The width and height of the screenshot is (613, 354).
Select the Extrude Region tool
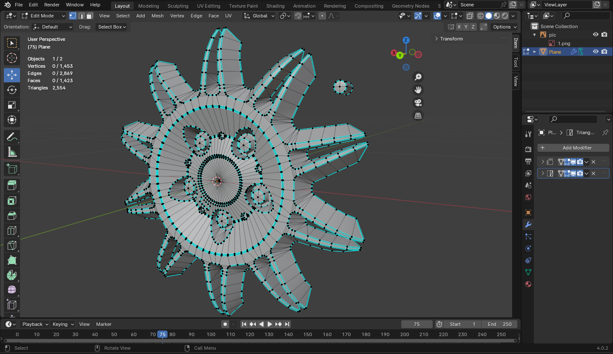(x=12, y=185)
